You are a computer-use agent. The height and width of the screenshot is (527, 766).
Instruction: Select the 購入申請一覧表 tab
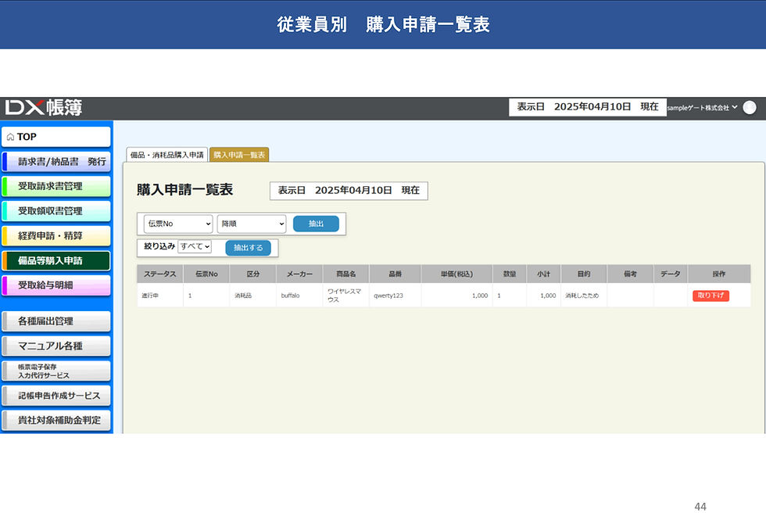[239, 155]
